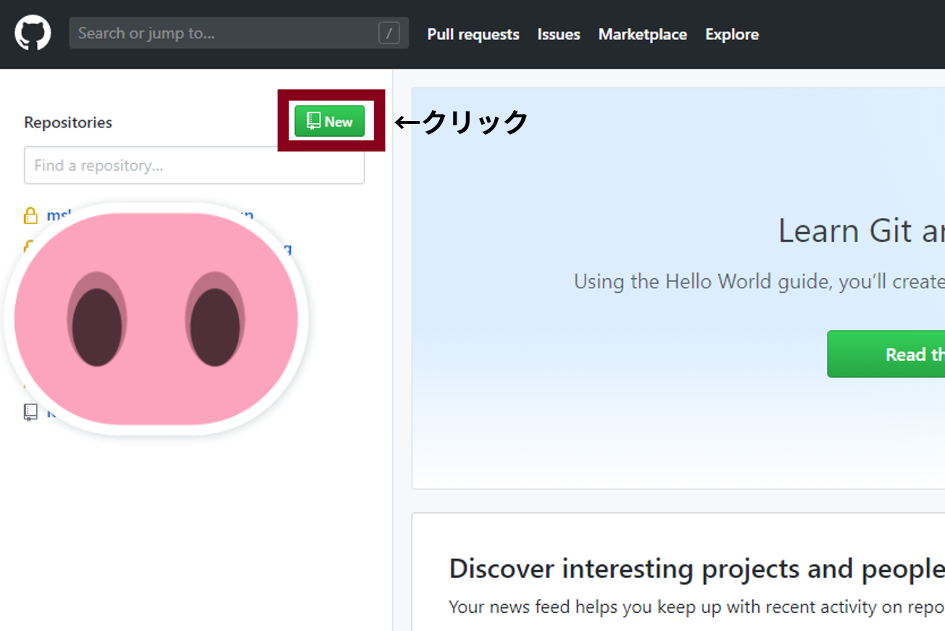Open the repository link beginning with K

pos(51,412)
